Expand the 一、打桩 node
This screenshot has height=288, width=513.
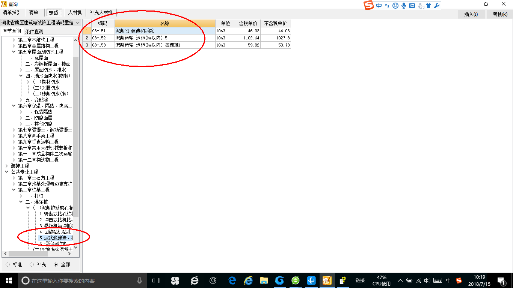click(21, 196)
